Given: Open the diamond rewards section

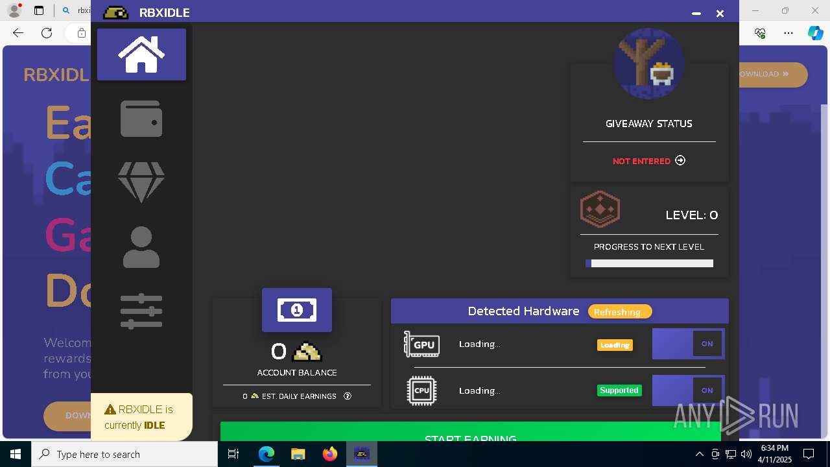Looking at the screenshot, I should 141,182.
